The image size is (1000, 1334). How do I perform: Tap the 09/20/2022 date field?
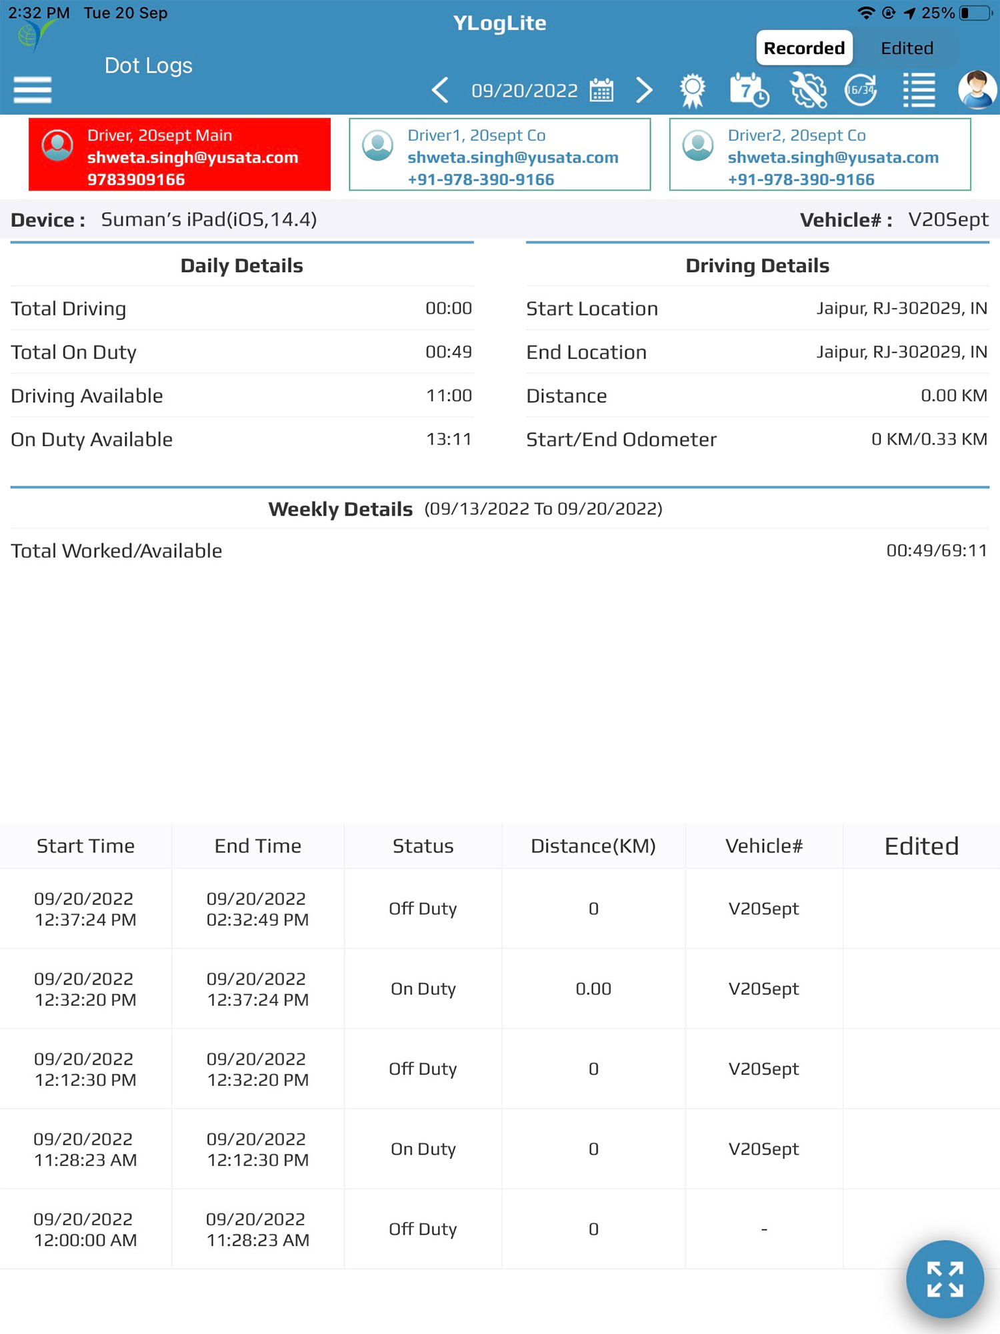[525, 90]
